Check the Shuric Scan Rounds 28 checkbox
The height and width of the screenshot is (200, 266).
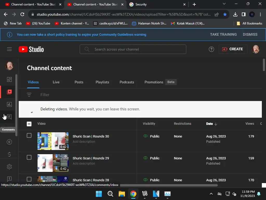29,179
